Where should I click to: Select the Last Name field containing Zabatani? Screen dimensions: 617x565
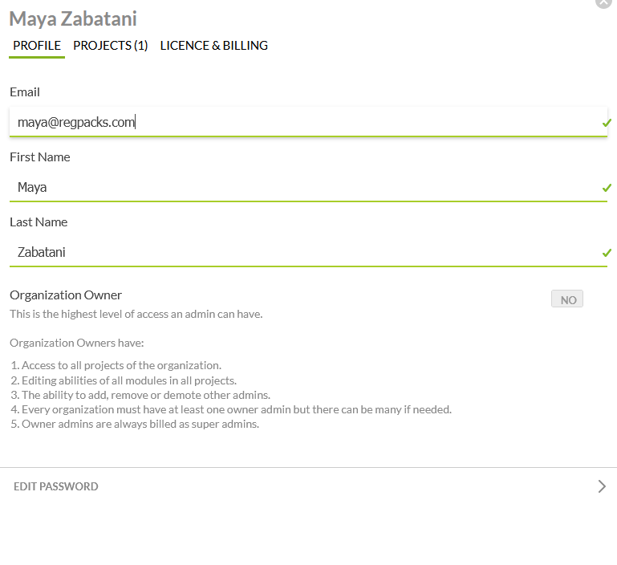click(305, 252)
